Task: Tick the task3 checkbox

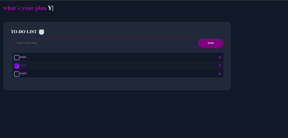Action: click(17, 74)
